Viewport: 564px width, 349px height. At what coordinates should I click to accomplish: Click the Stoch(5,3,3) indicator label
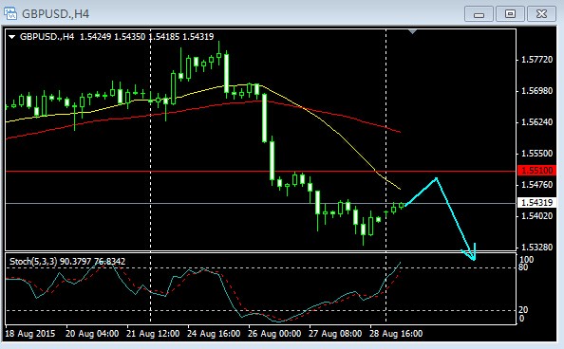tap(33, 262)
